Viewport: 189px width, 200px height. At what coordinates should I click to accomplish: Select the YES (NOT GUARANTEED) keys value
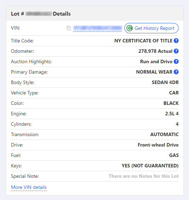click(150, 166)
